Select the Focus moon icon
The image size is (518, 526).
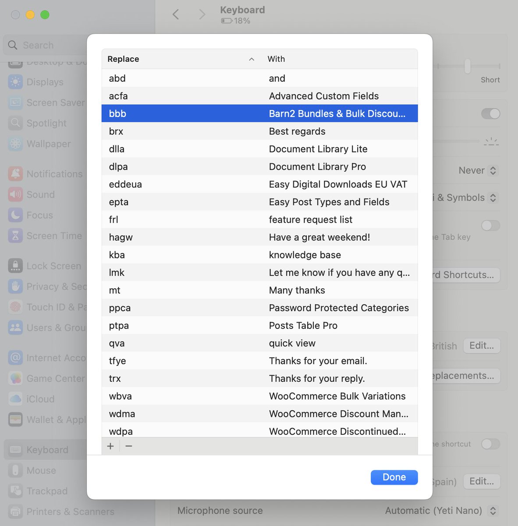[x=15, y=215]
